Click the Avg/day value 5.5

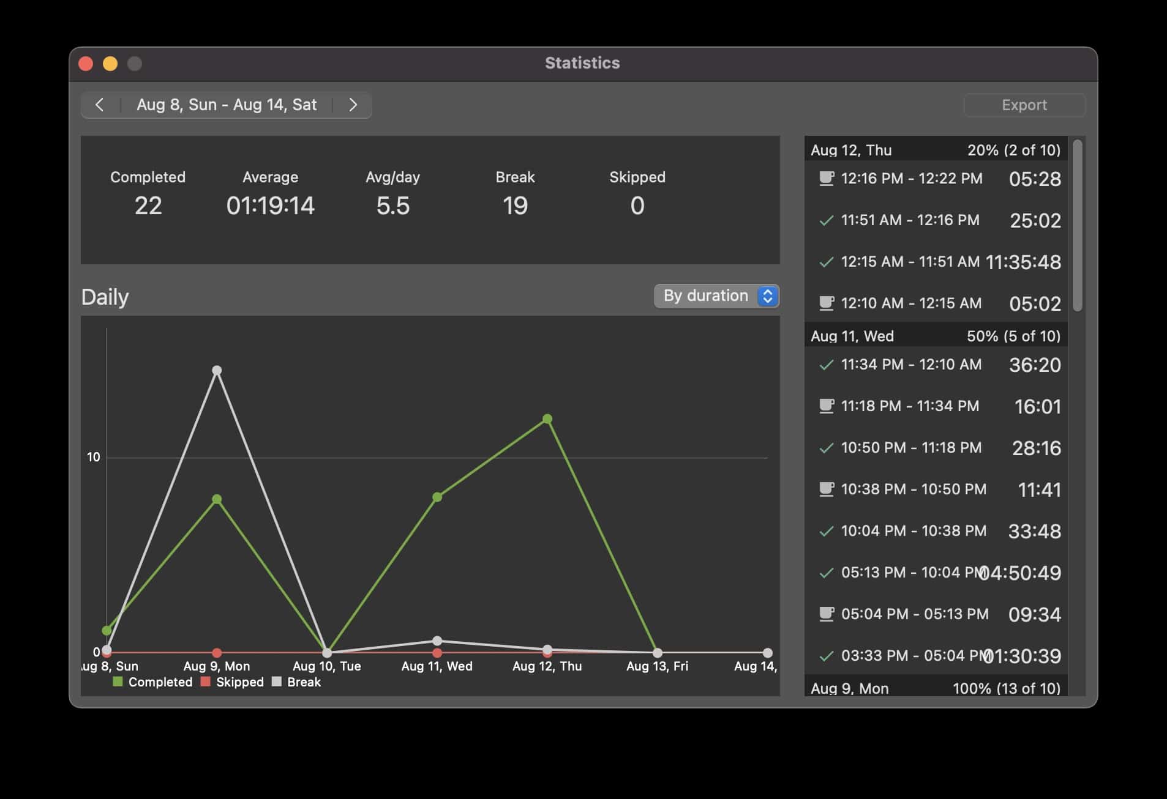click(392, 206)
